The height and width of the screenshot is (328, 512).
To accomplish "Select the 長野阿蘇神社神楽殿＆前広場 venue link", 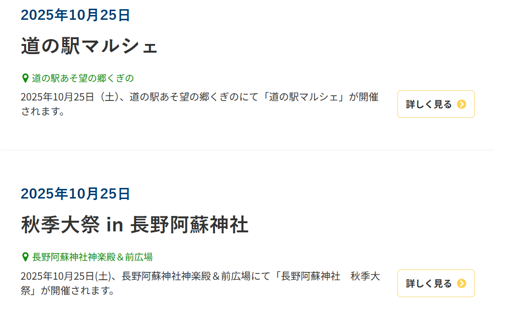I will (x=92, y=257).
